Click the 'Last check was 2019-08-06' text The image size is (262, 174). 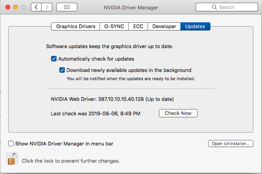coord(96,114)
